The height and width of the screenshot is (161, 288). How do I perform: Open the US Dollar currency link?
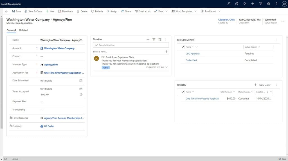(x=49, y=126)
